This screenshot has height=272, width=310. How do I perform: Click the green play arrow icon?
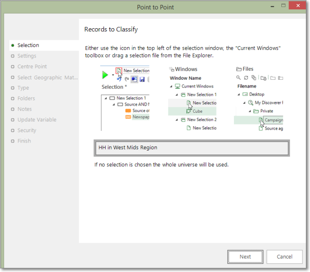click(106, 74)
